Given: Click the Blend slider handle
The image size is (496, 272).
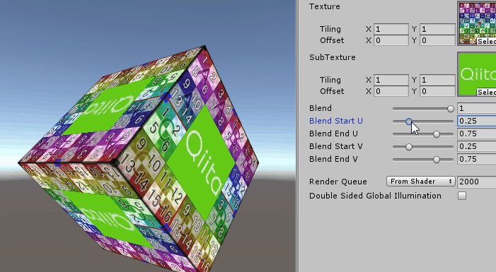Looking at the screenshot, I should coord(451,109).
